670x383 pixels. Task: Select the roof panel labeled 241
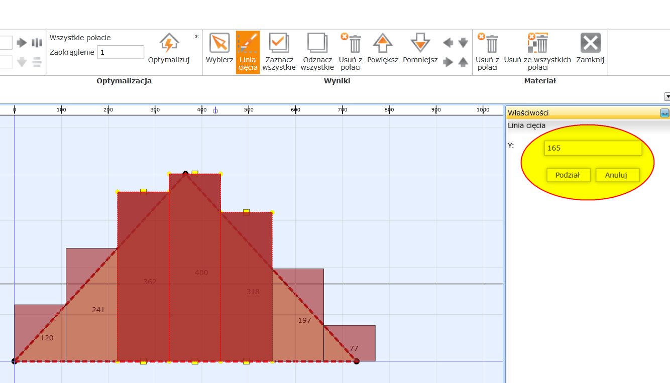pos(95,321)
